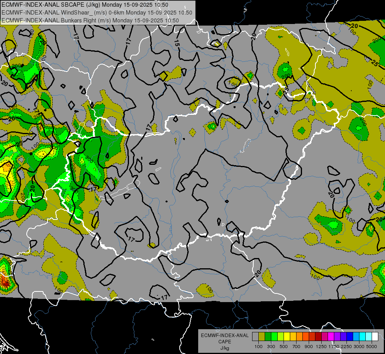The image size is (385, 354).
Task: Click legend tick label 500
Action: click(x=284, y=347)
